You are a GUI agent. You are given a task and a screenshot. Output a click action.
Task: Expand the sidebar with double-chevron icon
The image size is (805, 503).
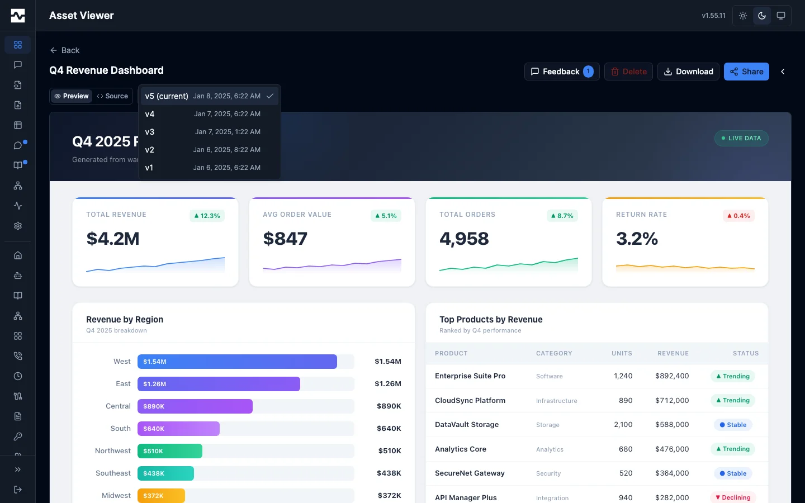tap(18, 469)
